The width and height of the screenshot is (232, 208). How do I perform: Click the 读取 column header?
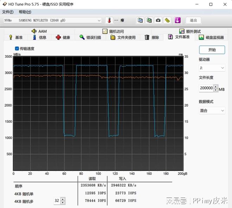(x=92, y=179)
